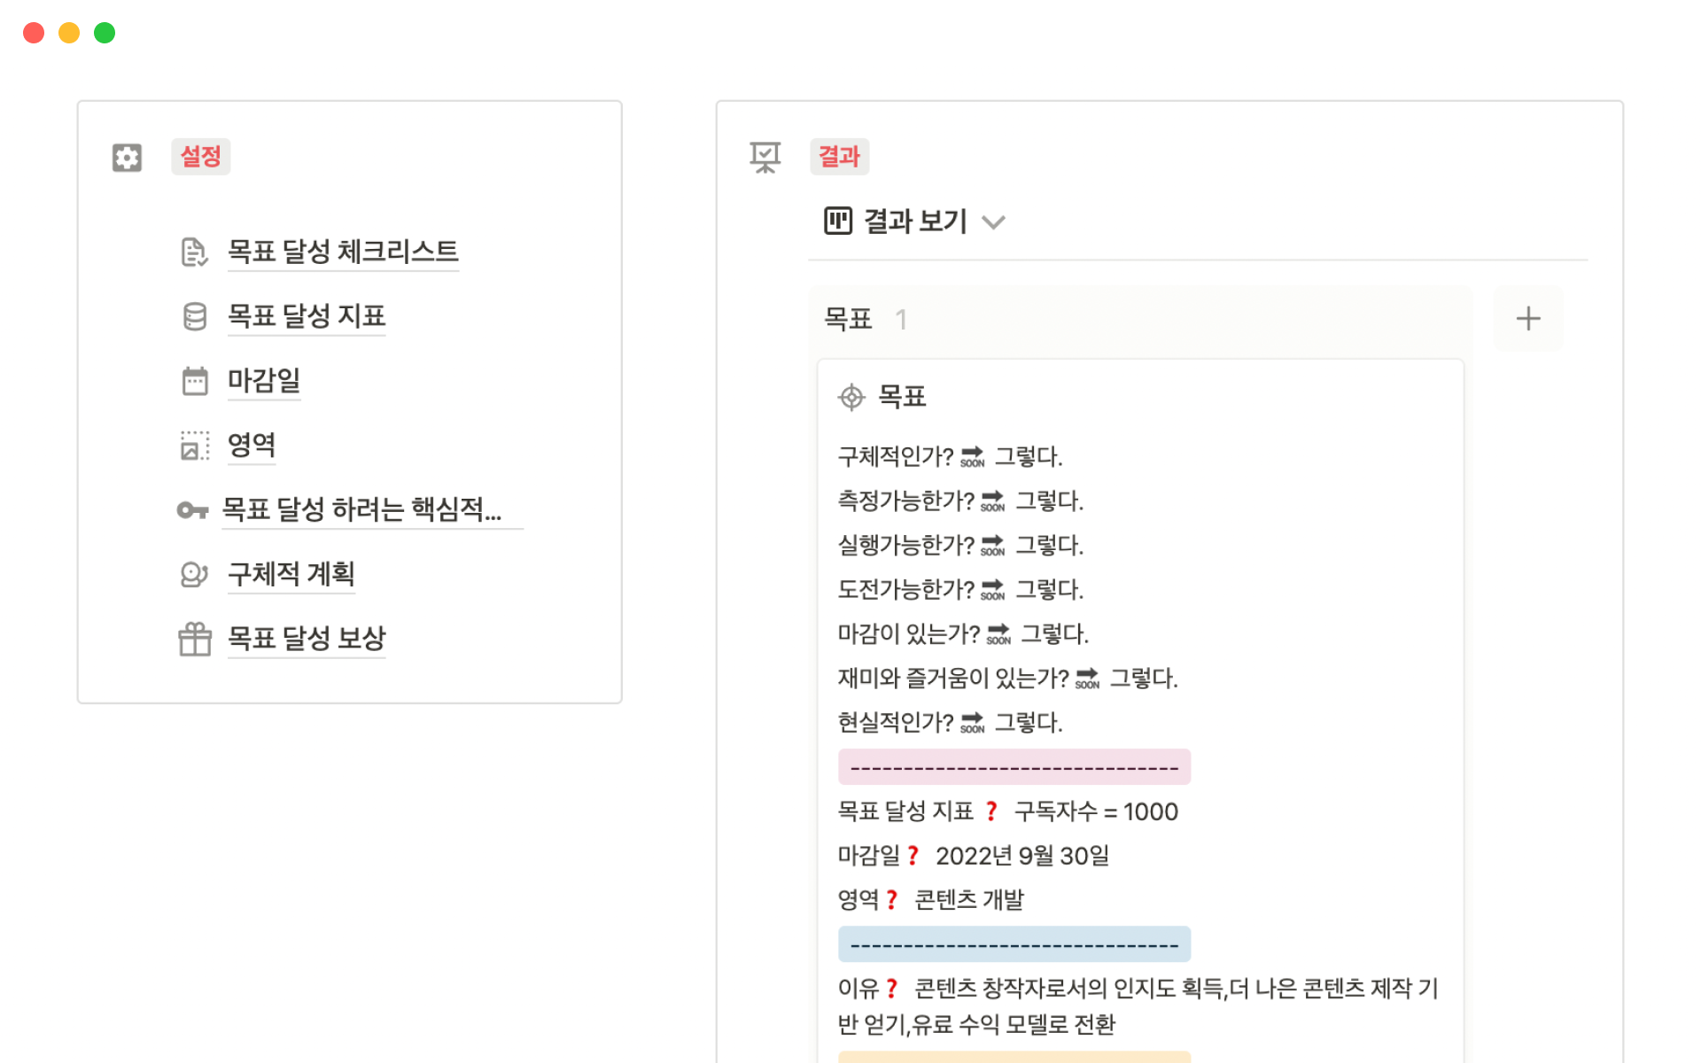Click the gift icon beside 목표 달성 보상

coord(194,639)
